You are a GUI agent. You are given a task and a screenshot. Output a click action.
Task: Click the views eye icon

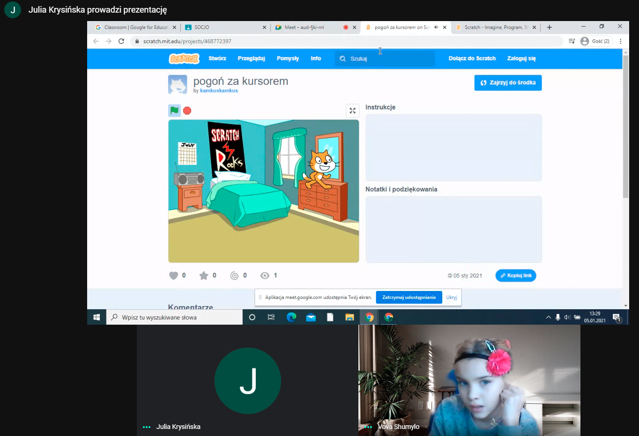pos(265,276)
